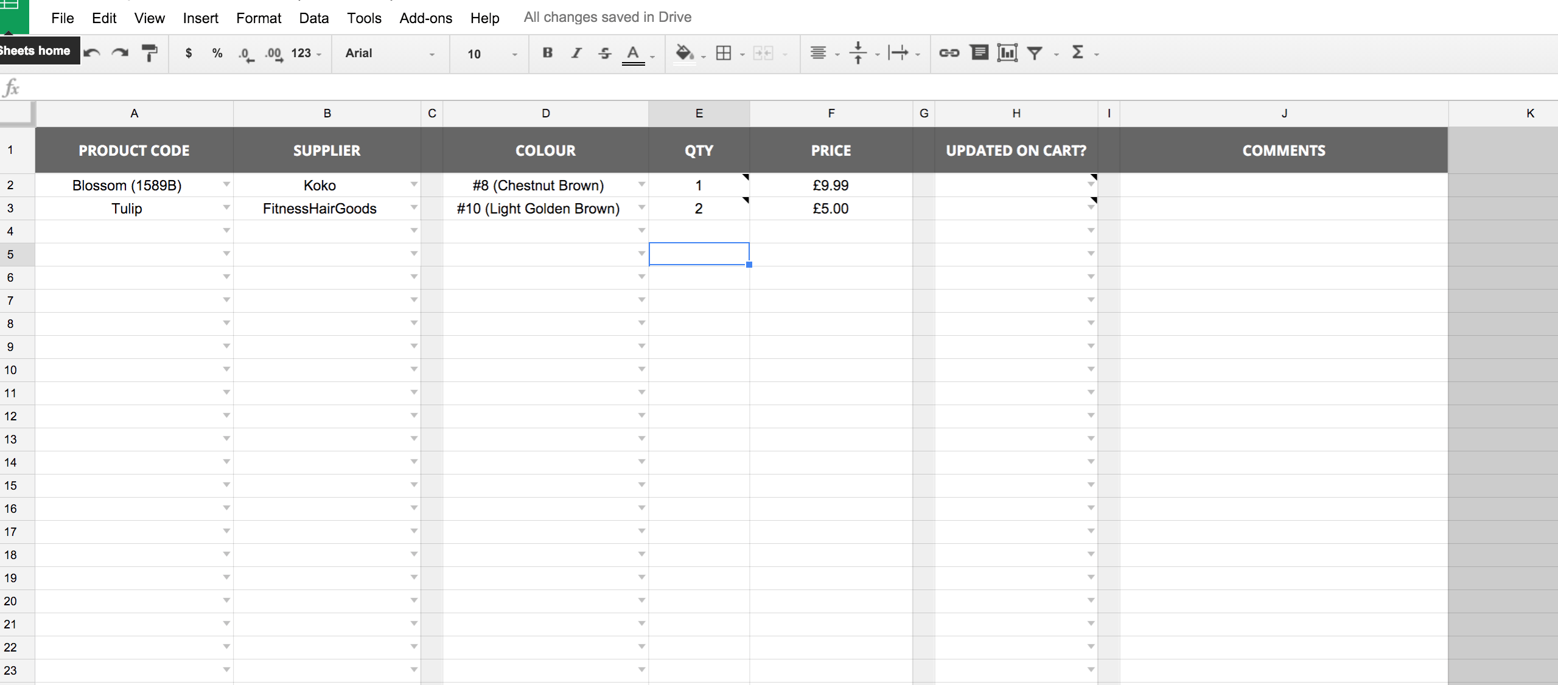
Task: Open the Arial font dropdown
Action: pos(389,54)
